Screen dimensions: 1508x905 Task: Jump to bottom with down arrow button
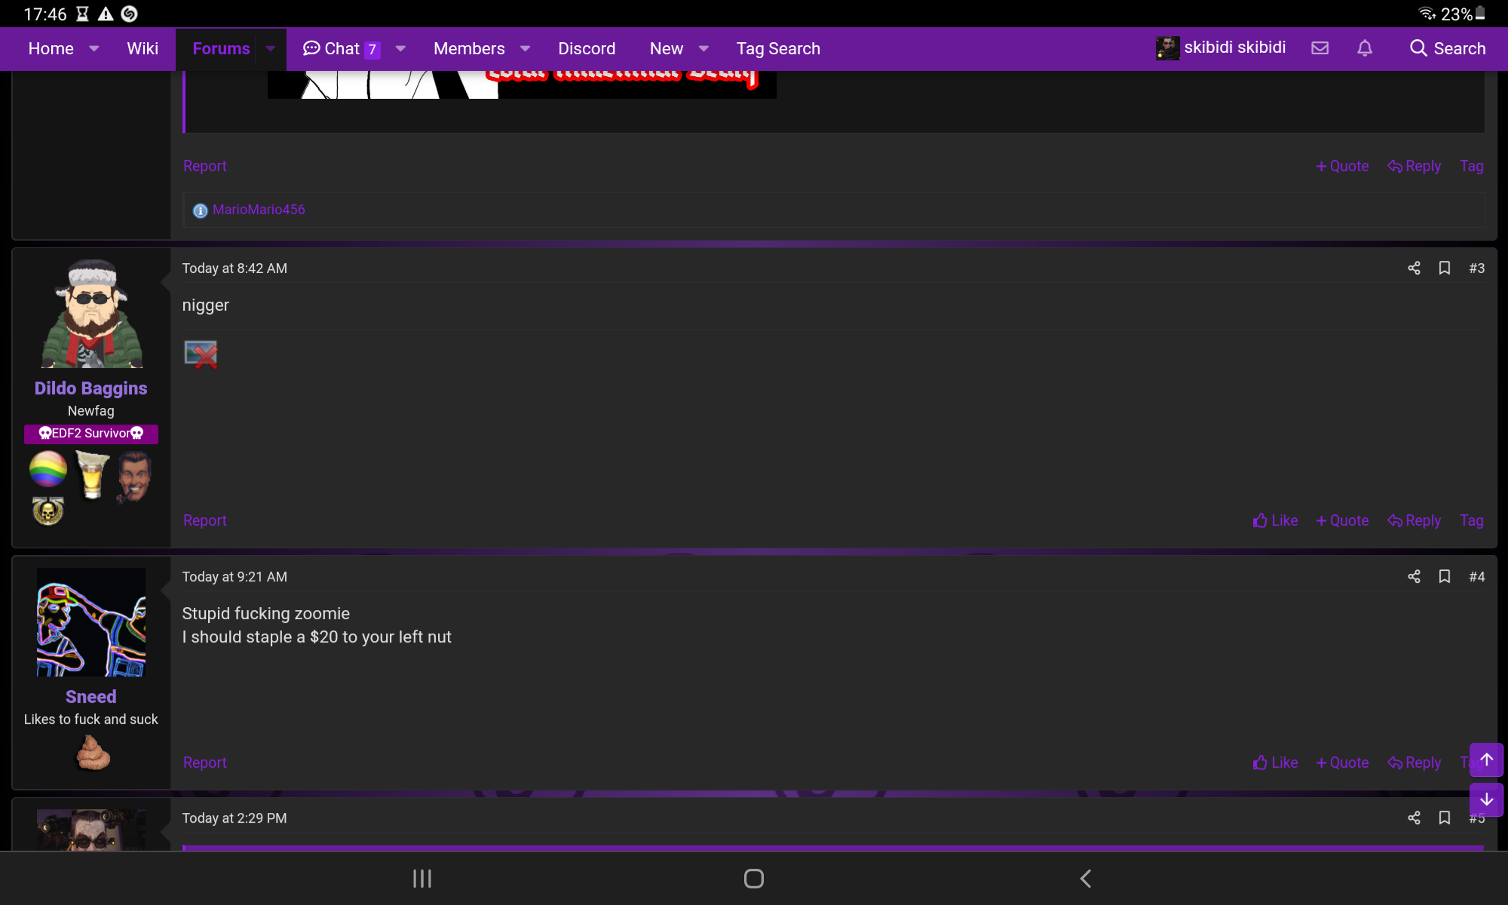pyautogui.click(x=1486, y=799)
